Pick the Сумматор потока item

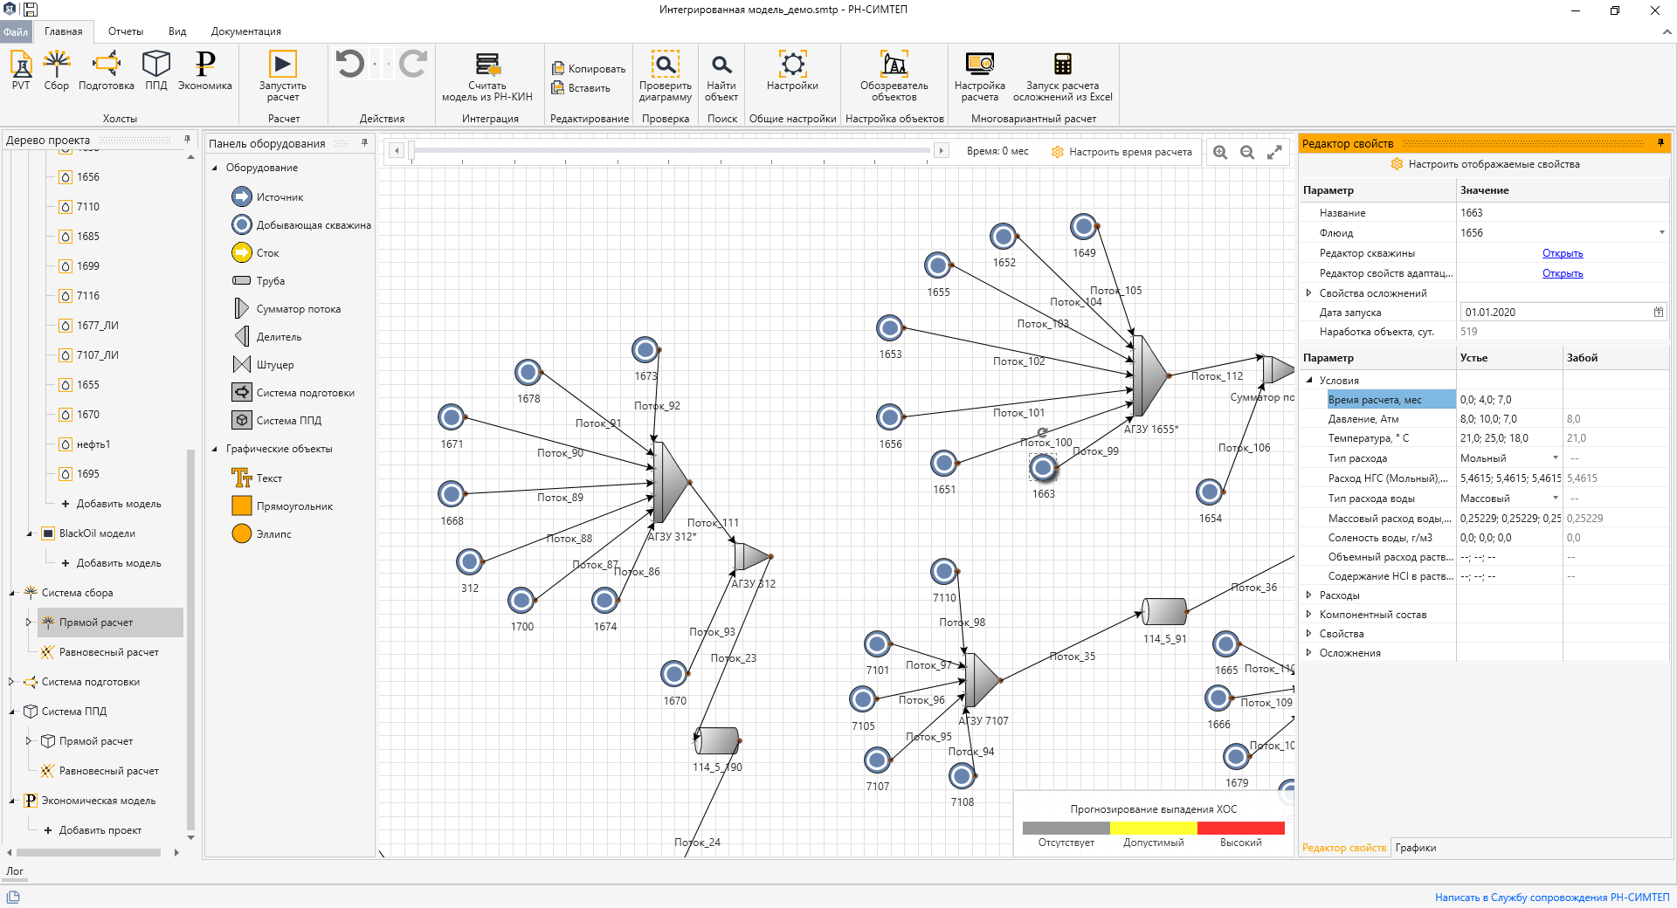click(x=286, y=309)
